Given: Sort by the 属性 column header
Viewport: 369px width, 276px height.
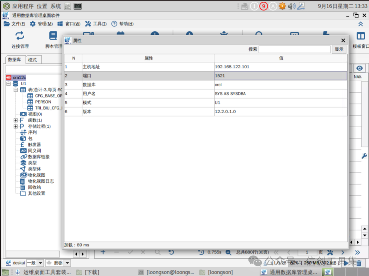Looking at the screenshot, I should [148, 58].
